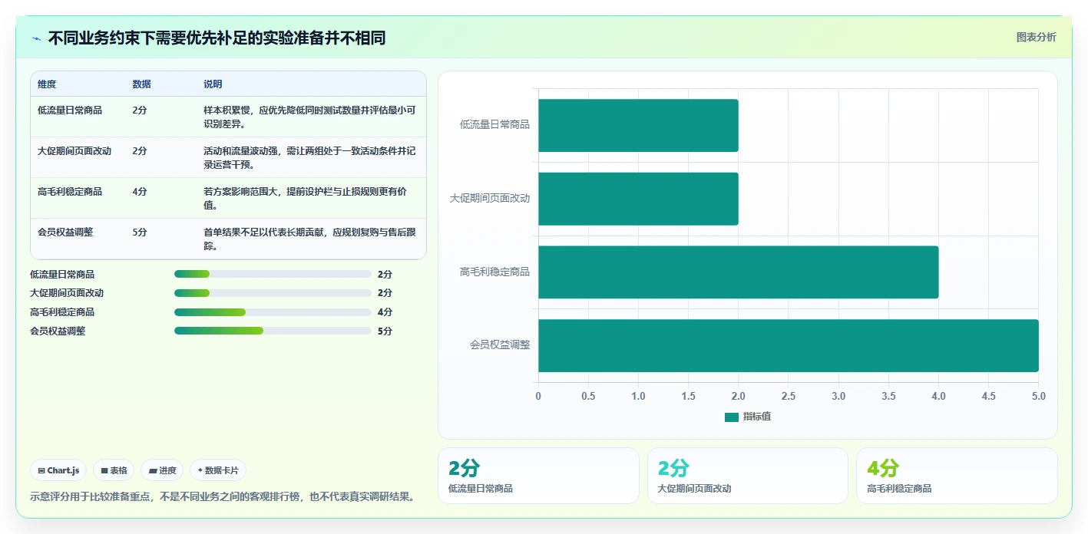Click the 大促期间页面改动 chart bar

tap(638, 199)
